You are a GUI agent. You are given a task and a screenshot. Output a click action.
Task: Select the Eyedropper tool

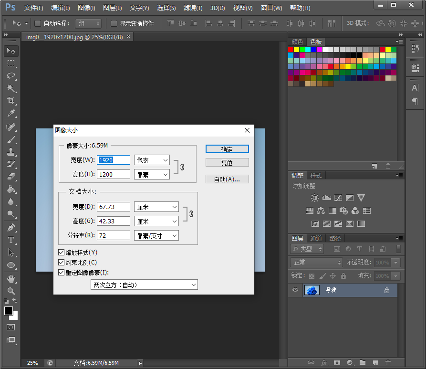coord(10,113)
